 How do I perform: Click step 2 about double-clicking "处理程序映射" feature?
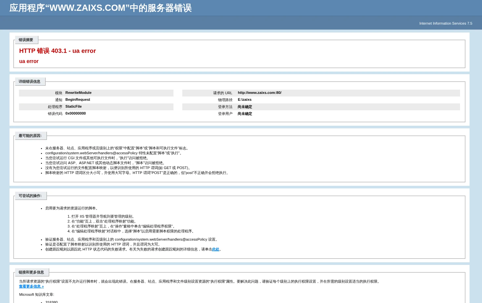105,222
